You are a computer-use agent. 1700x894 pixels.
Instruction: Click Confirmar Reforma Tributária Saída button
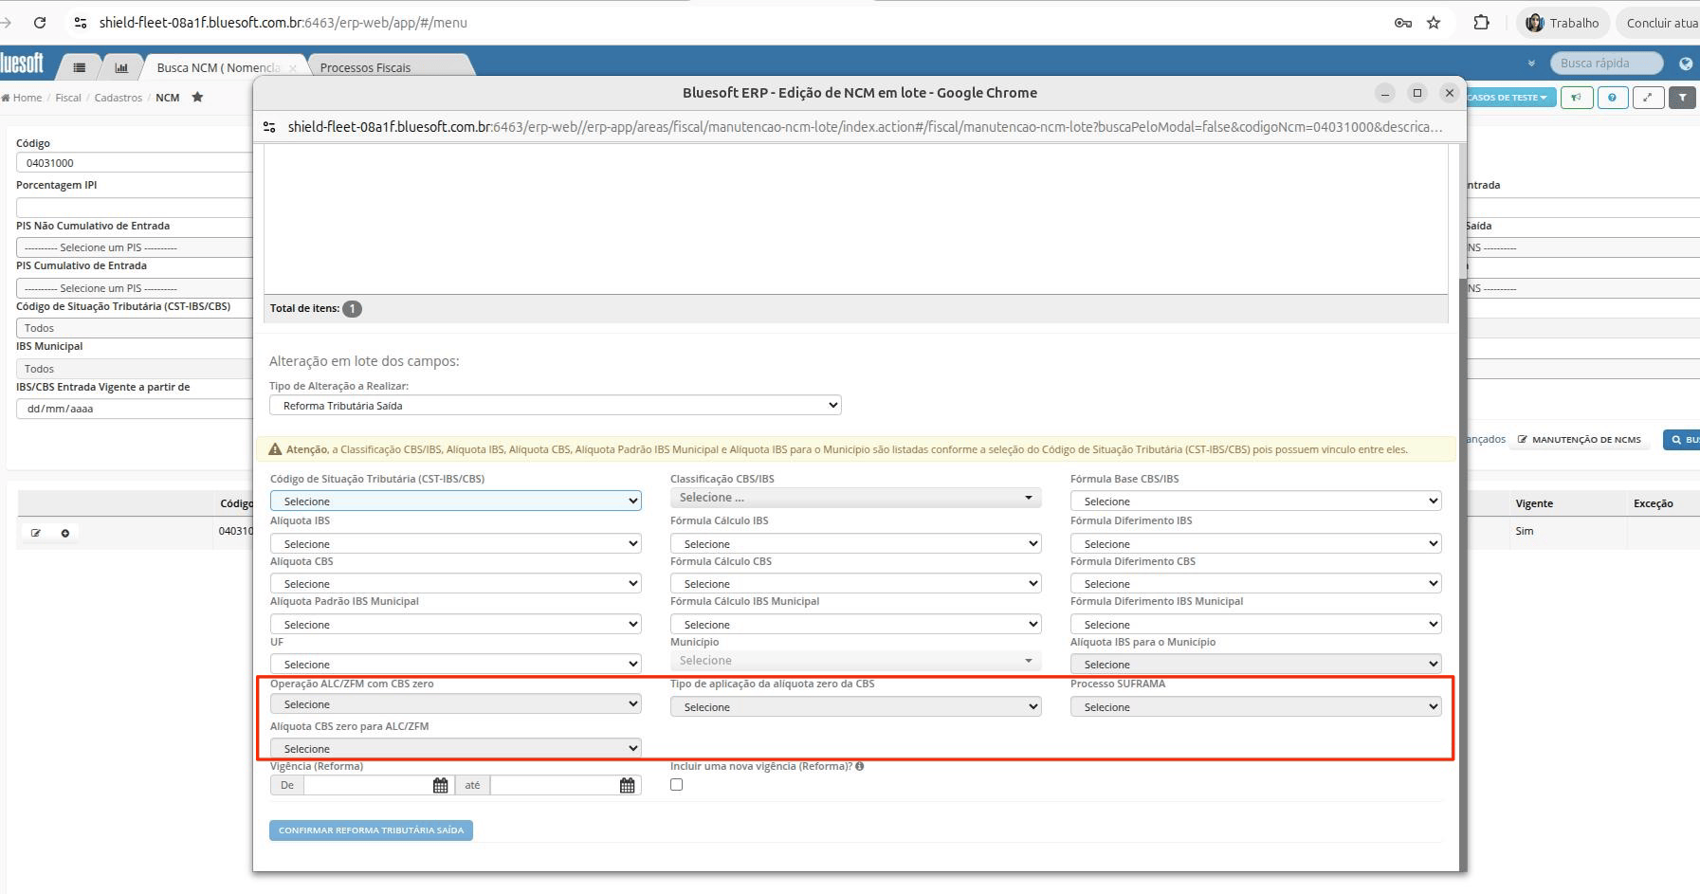pyautogui.click(x=371, y=830)
